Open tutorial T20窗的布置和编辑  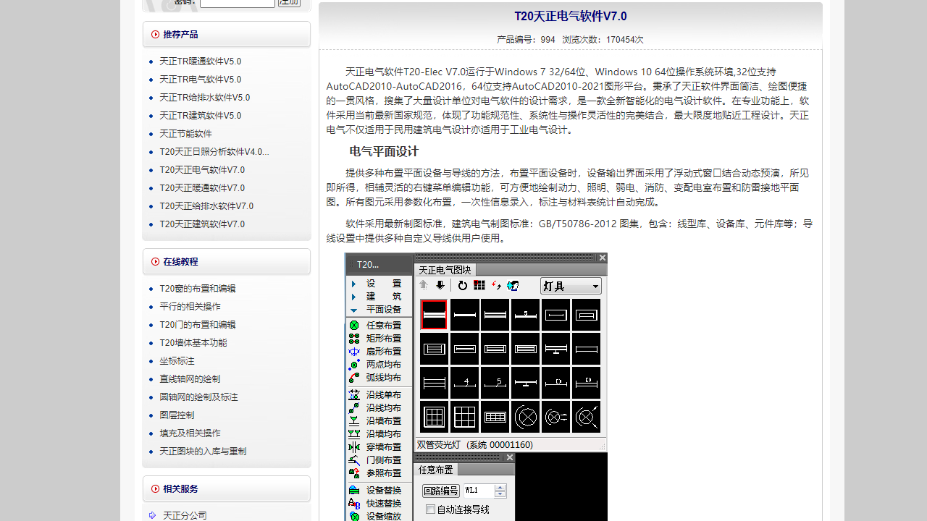click(198, 289)
